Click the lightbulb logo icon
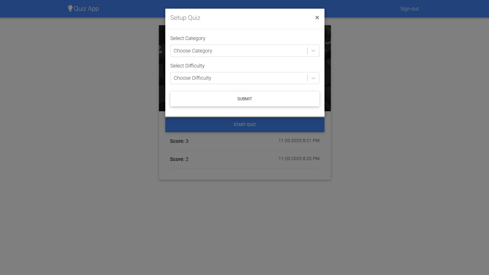The width and height of the screenshot is (489, 275). [70, 8]
